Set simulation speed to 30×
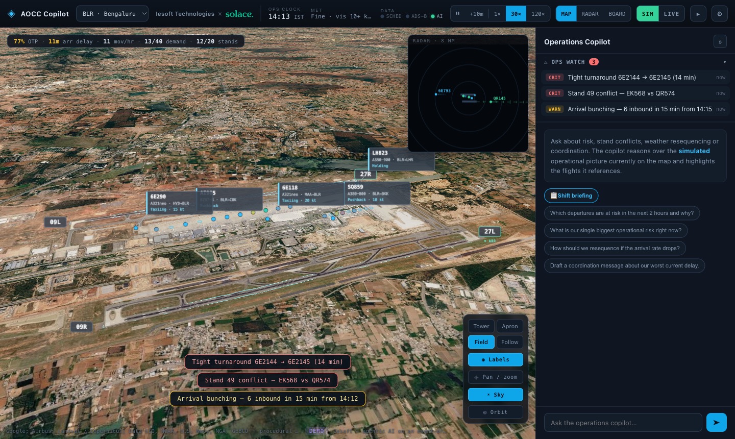 point(516,14)
